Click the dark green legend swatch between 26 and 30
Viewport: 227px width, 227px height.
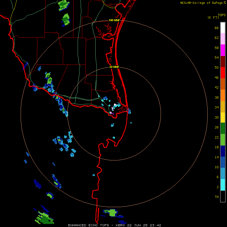tap(223, 128)
